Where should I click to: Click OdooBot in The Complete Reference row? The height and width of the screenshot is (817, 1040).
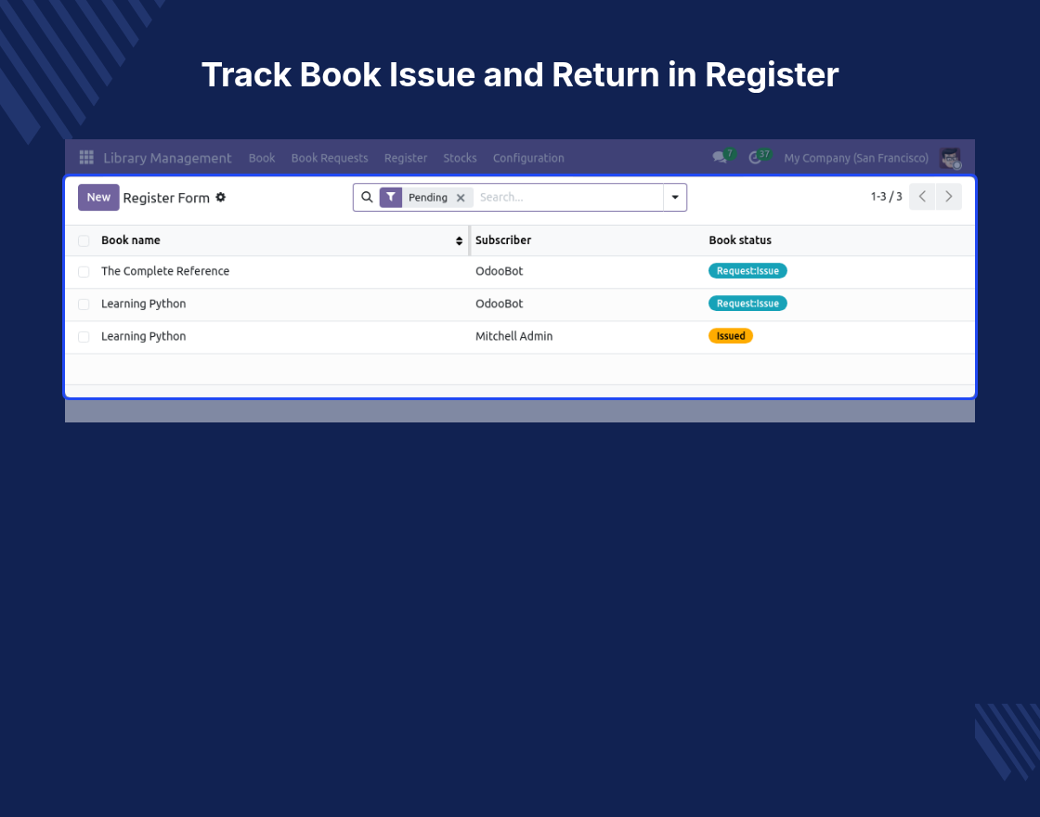(x=500, y=270)
